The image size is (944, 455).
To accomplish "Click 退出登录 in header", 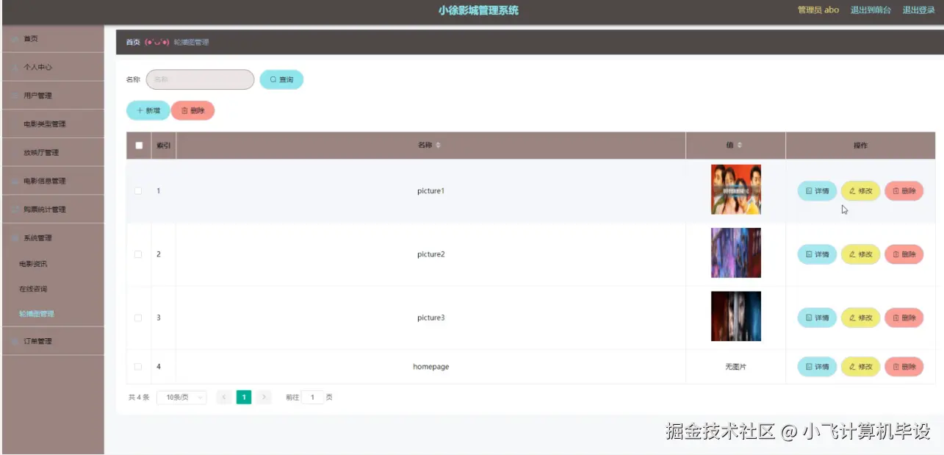I will tap(918, 10).
